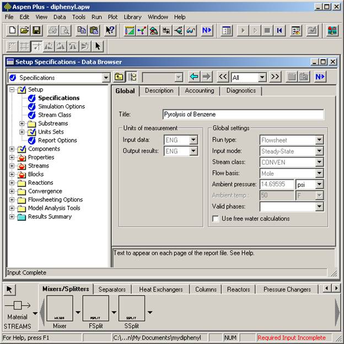Open the Input data units dropdown
Screen dimensions: 344x344
(193, 140)
